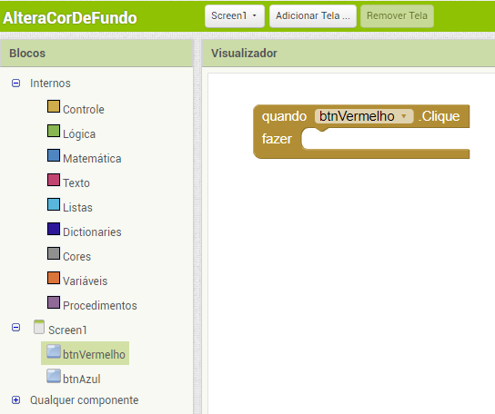The image size is (495, 414).
Task: Click the quando label on the event block
Action: click(284, 116)
